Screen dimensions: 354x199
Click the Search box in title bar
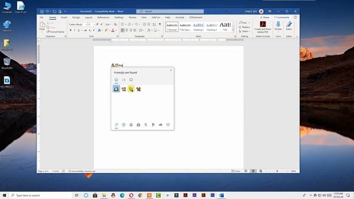click(x=170, y=11)
